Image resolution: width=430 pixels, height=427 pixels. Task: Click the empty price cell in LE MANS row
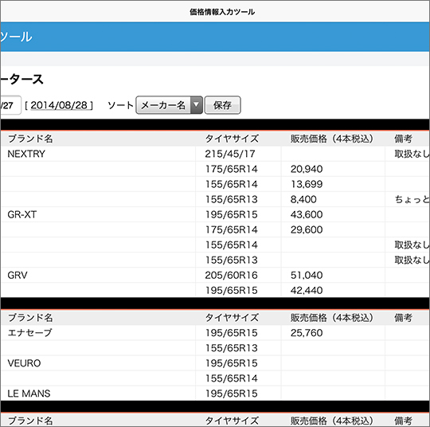coord(333,394)
